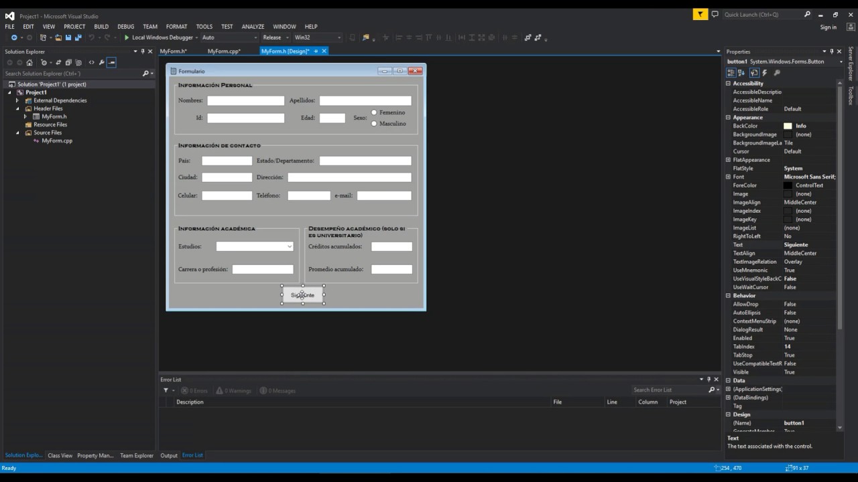Image resolution: width=858 pixels, height=482 pixels.
Task: Switch to the Output tab
Action: pyautogui.click(x=169, y=456)
